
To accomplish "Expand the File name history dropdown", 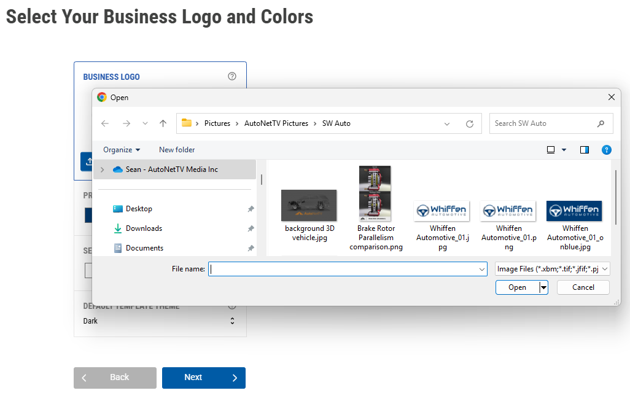I will pyautogui.click(x=482, y=269).
